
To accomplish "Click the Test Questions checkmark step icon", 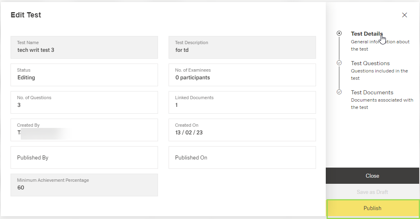I will 339,63.
